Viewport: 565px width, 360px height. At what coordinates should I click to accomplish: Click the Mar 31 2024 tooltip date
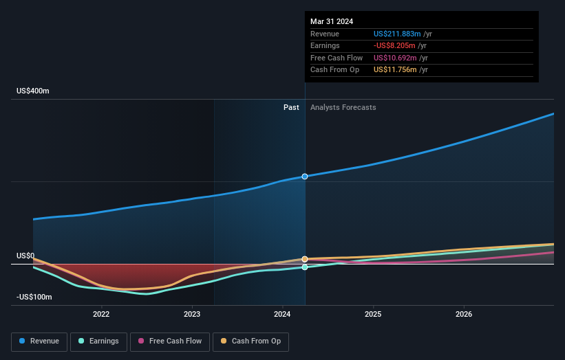click(x=332, y=21)
